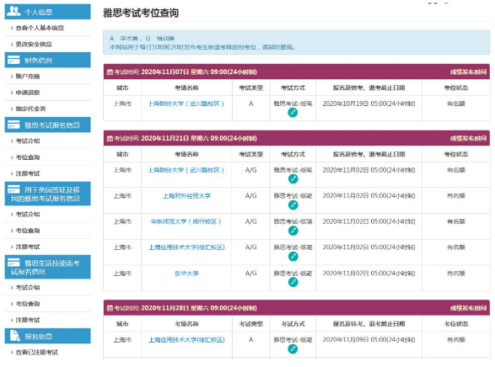Click green pencil icon in the 东华大学 row
495x367 pixels.
293,282
